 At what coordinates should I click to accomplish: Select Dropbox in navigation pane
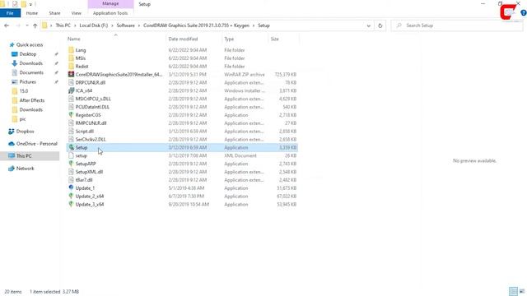[25, 132]
